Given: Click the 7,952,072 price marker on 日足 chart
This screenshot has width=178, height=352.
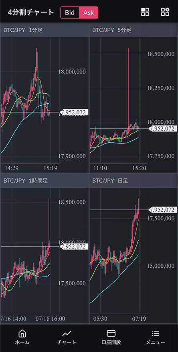Looking at the screenshot, I should (x=162, y=210).
